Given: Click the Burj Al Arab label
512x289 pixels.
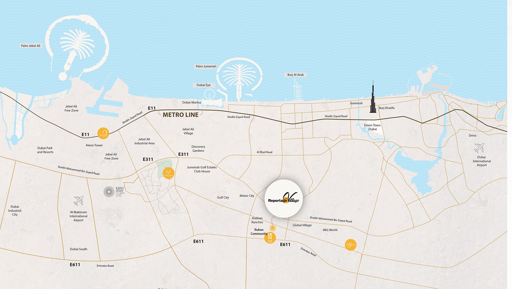Looking at the screenshot, I should (x=295, y=75).
